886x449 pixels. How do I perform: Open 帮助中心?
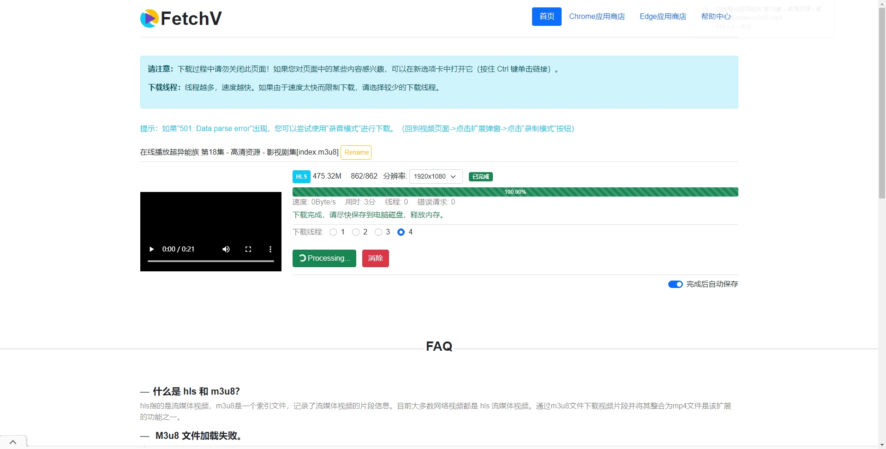click(716, 17)
